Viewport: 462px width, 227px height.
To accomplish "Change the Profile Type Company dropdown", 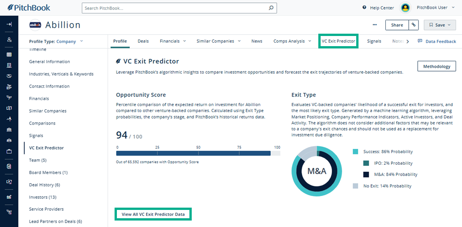I will (56, 41).
